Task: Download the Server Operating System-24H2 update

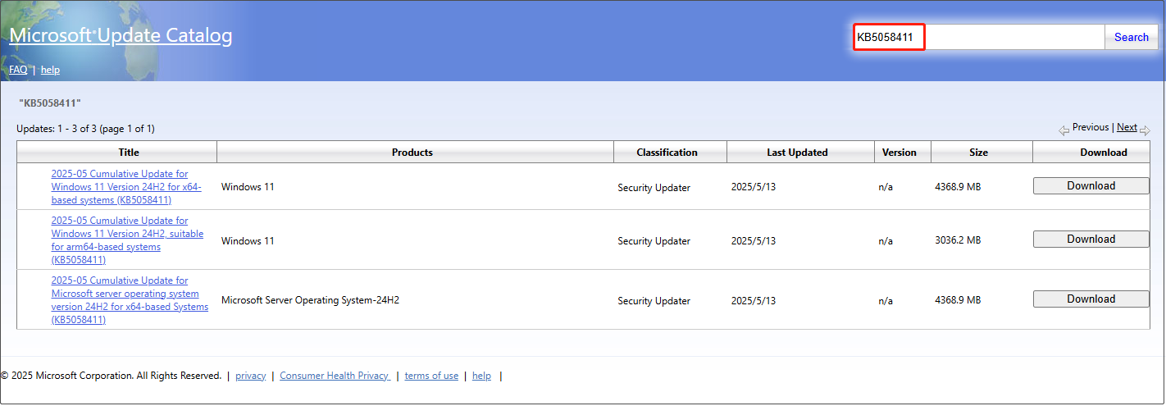Action: 1091,299
